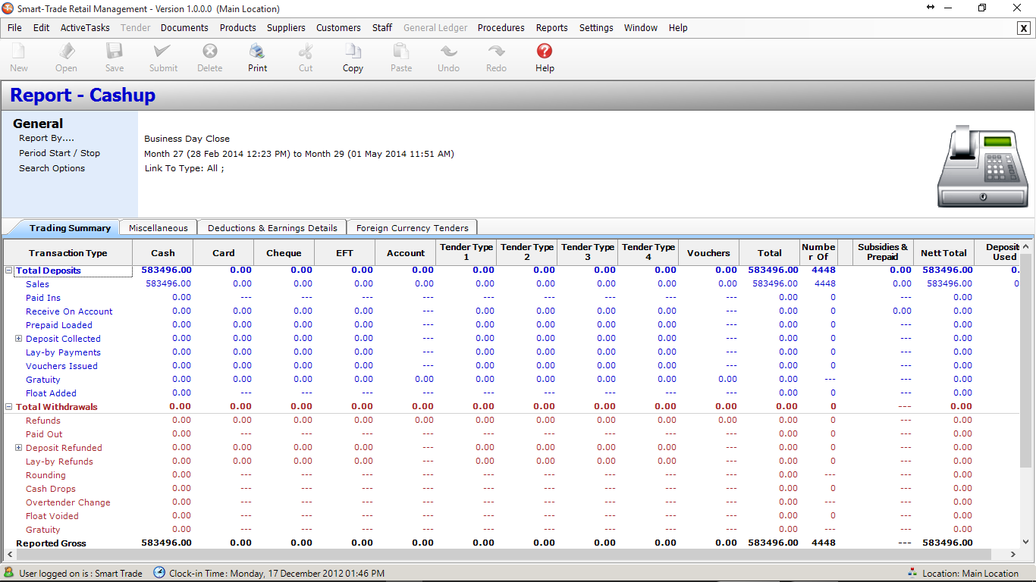1036x582 pixels.
Task: Open the Reports menu
Action: tap(551, 27)
